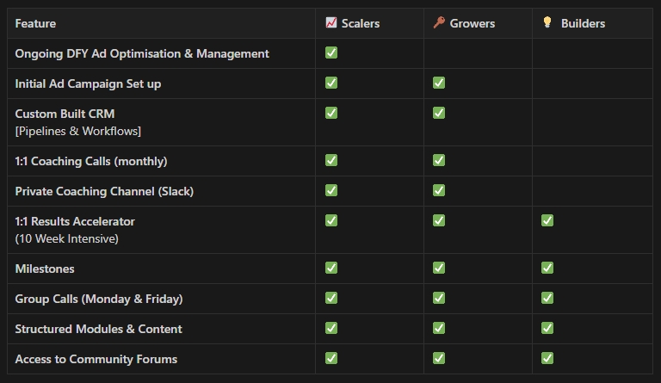Click Builders checkmark for 1:1 Results Accelerator

(x=547, y=220)
